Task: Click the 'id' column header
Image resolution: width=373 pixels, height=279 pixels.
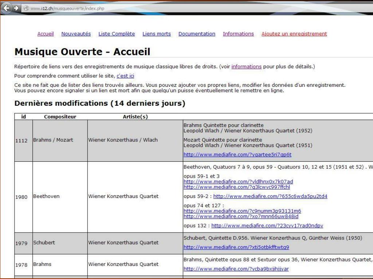Action: pos(24,117)
